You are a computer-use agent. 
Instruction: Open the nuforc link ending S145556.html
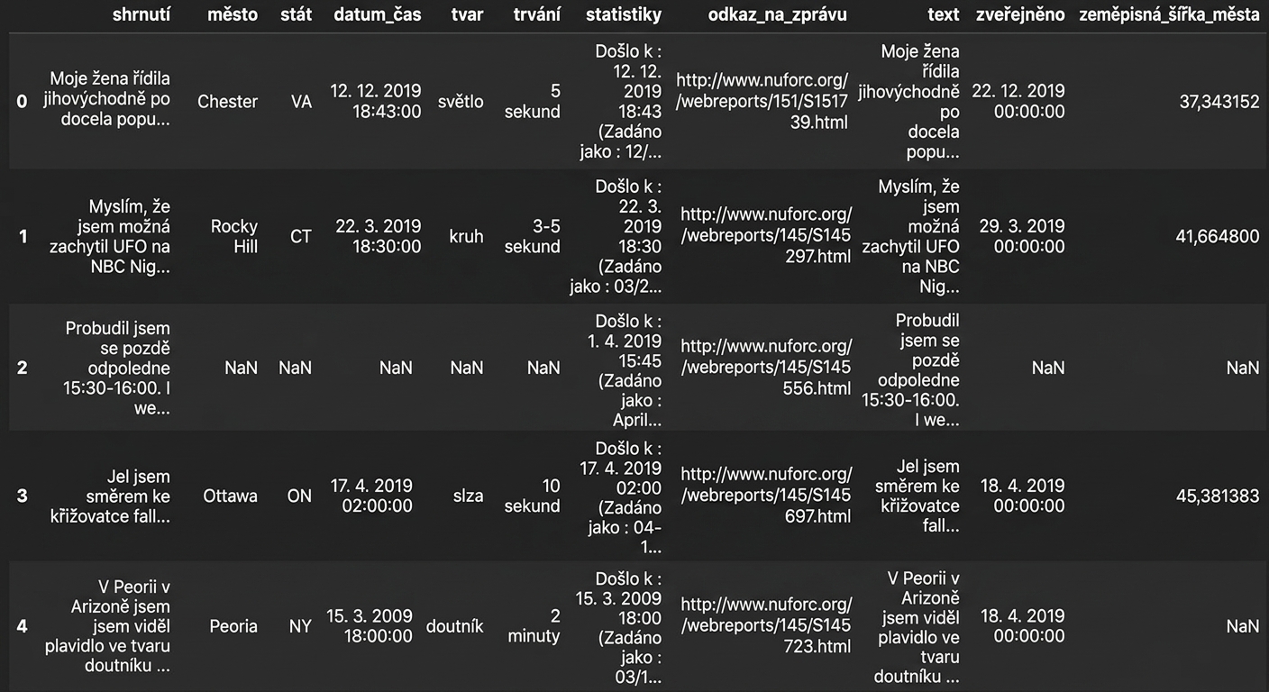tap(765, 367)
